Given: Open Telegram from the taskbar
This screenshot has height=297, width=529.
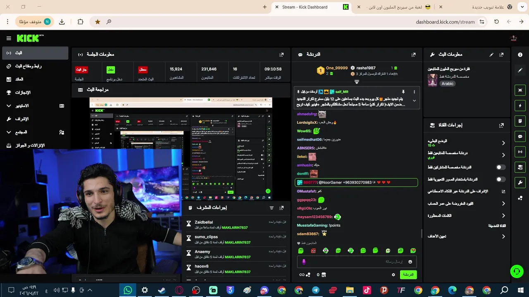Looking at the screenshot, I should tap(316, 290).
